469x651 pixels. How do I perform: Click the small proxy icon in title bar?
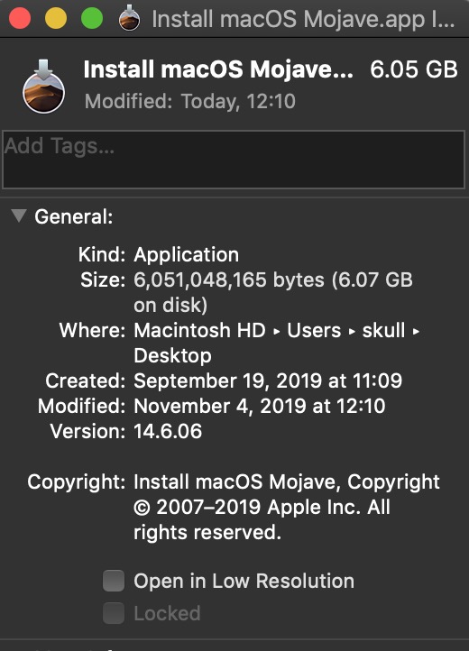[129, 18]
